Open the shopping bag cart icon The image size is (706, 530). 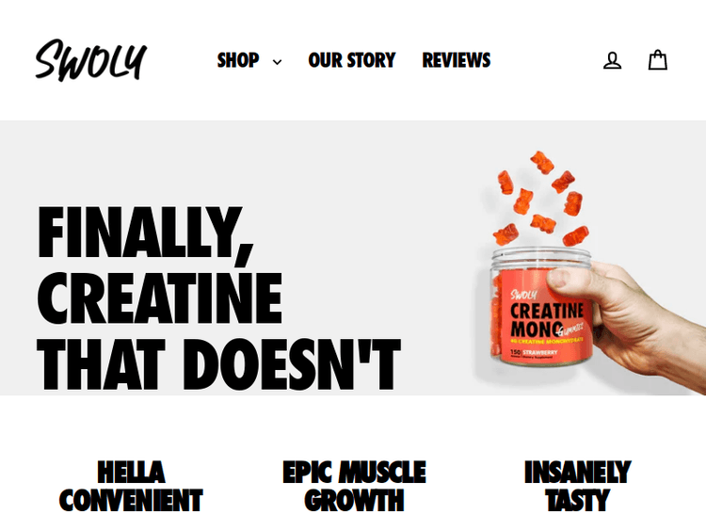pyautogui.click(x=657, y=60)
